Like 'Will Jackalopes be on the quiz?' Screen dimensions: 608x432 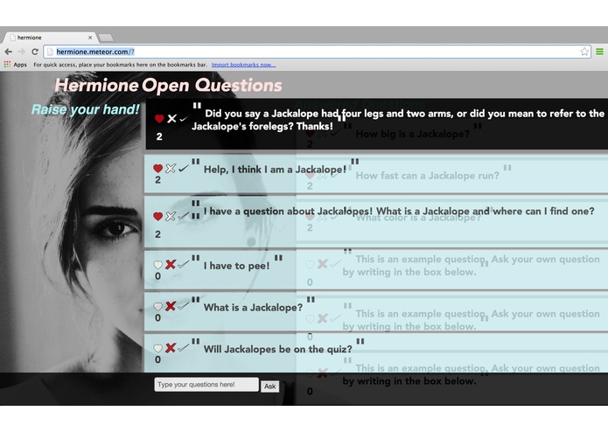coord(157,348)
